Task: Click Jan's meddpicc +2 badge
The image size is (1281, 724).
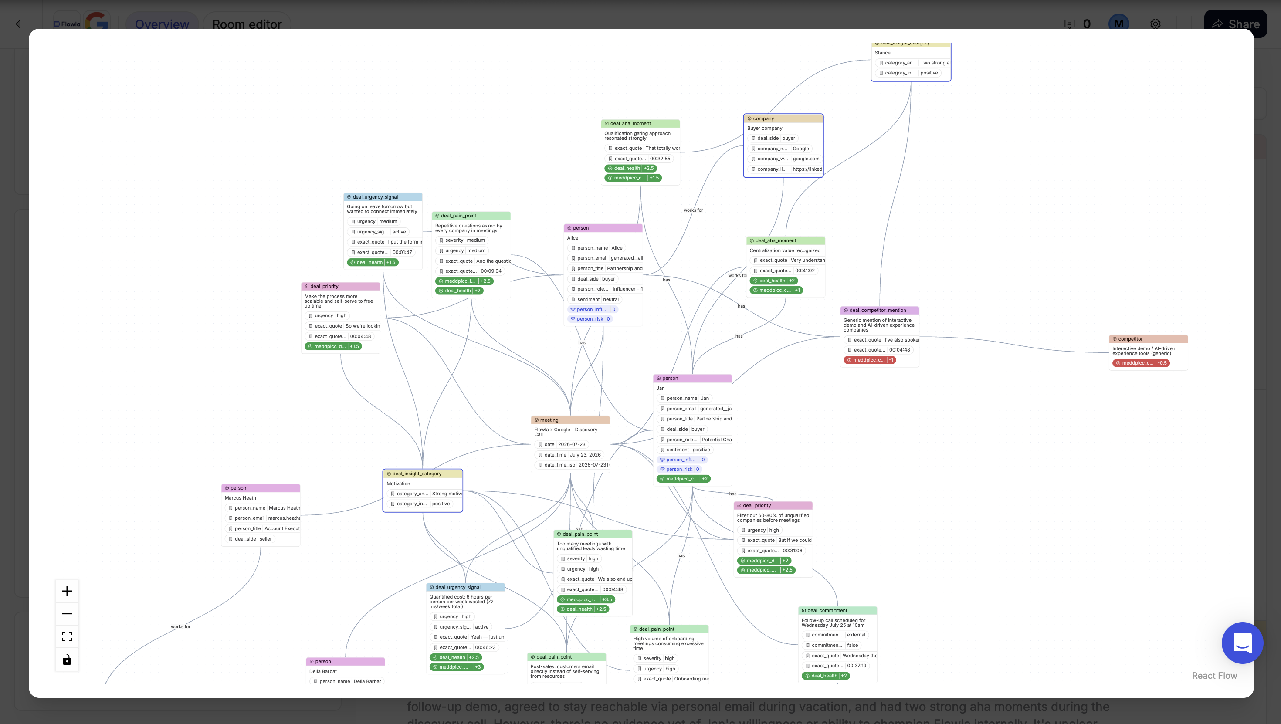Action: coord(684,479)
